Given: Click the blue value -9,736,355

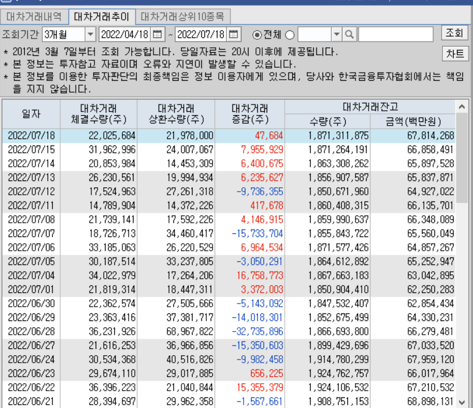Looking at the screenshot, I should [x=260, y=192].
